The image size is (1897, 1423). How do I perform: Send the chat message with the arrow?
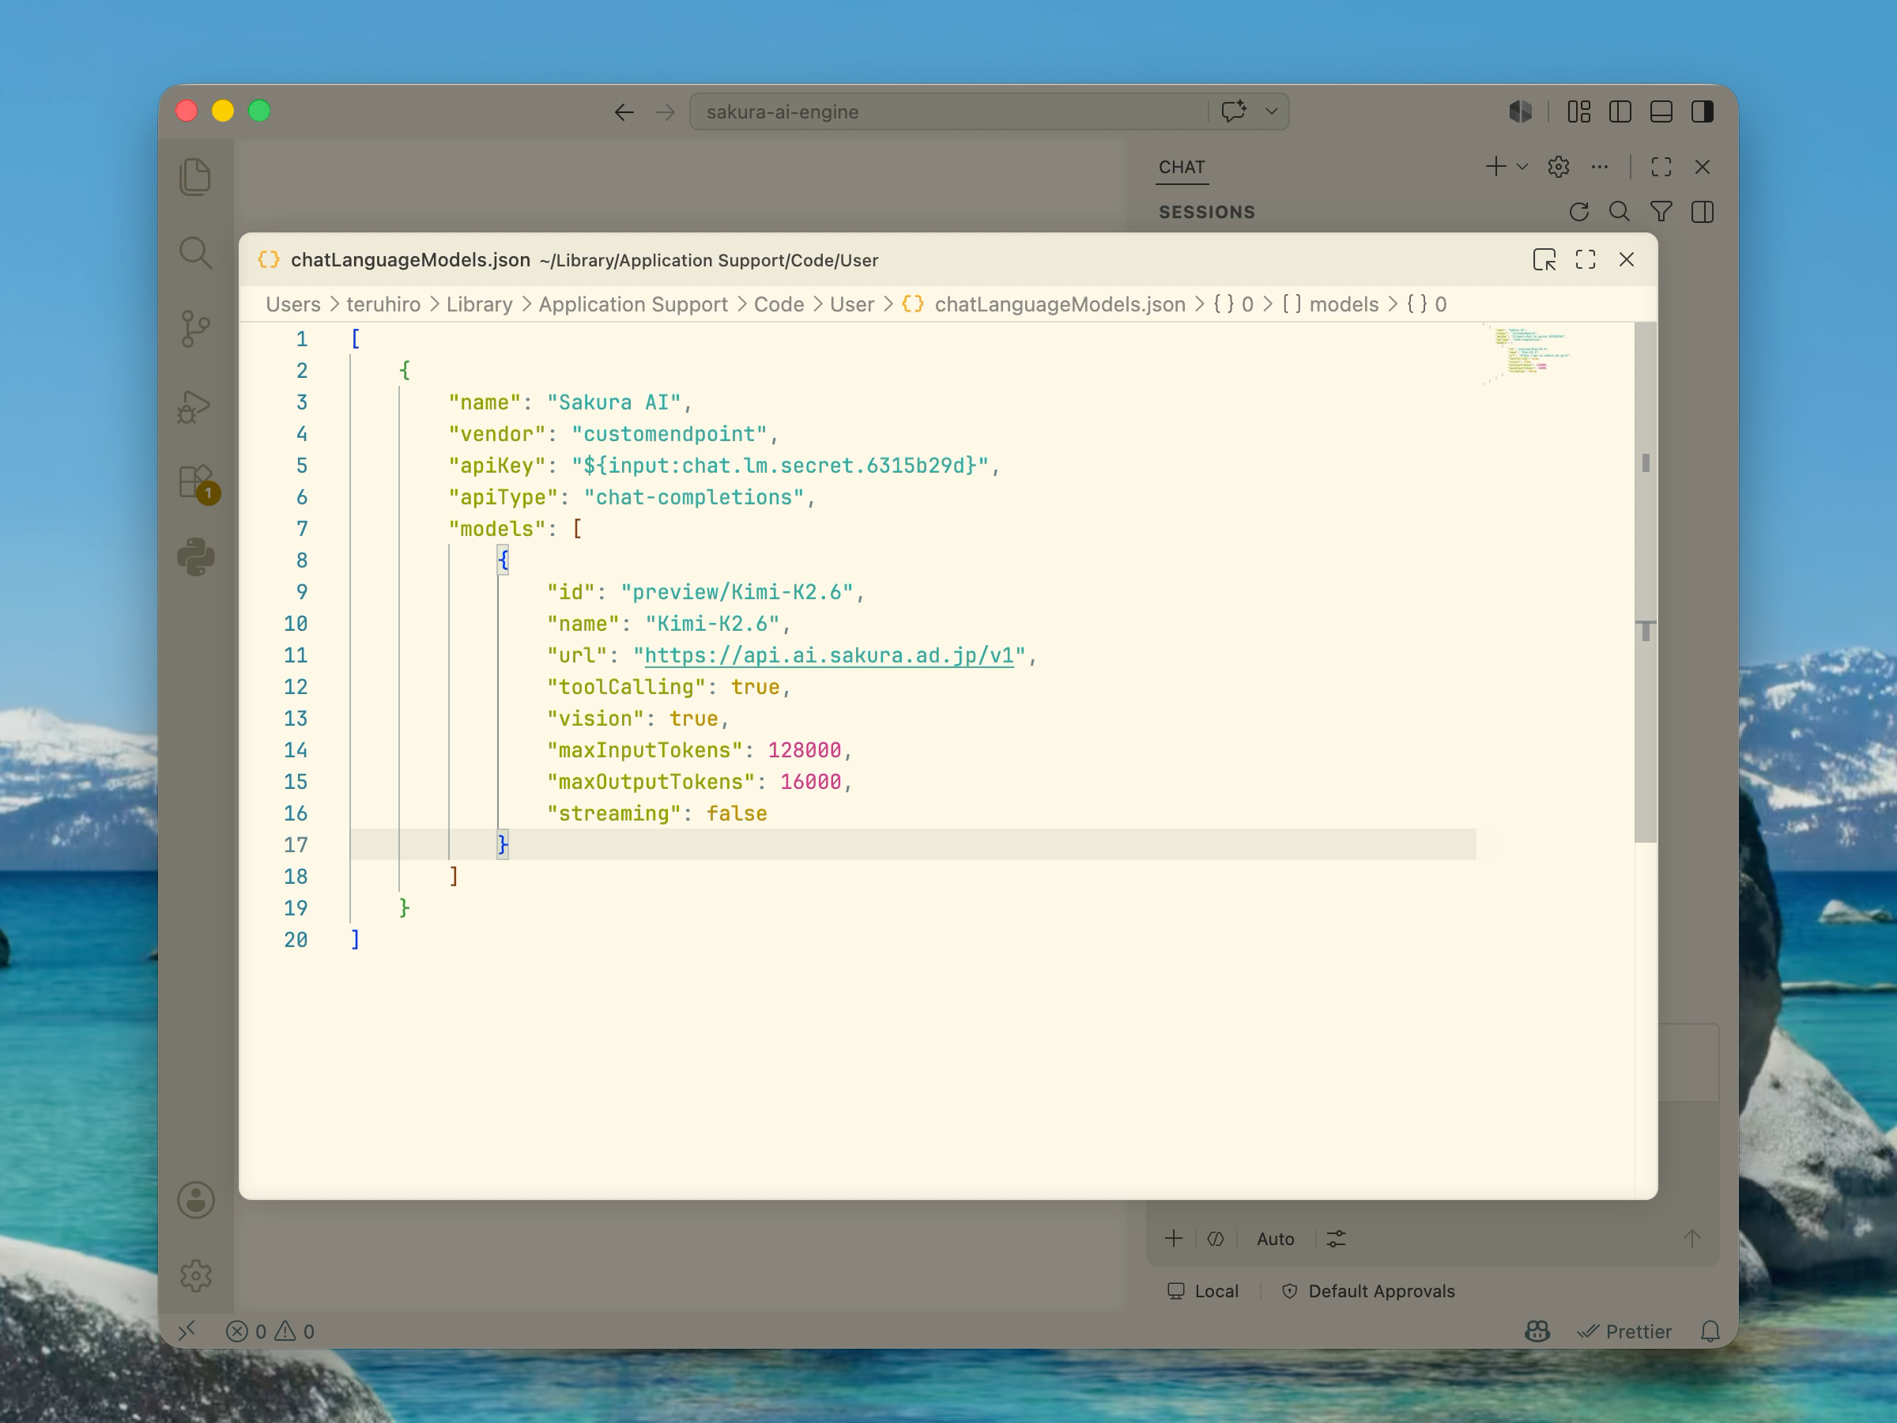(x=1692, y=1239)
